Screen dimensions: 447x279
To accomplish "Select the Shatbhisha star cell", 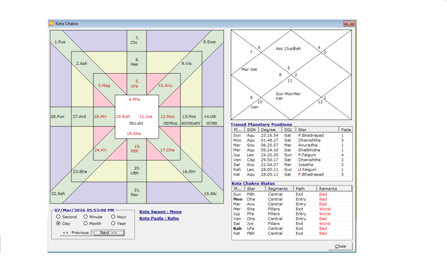I will (309, 150).
